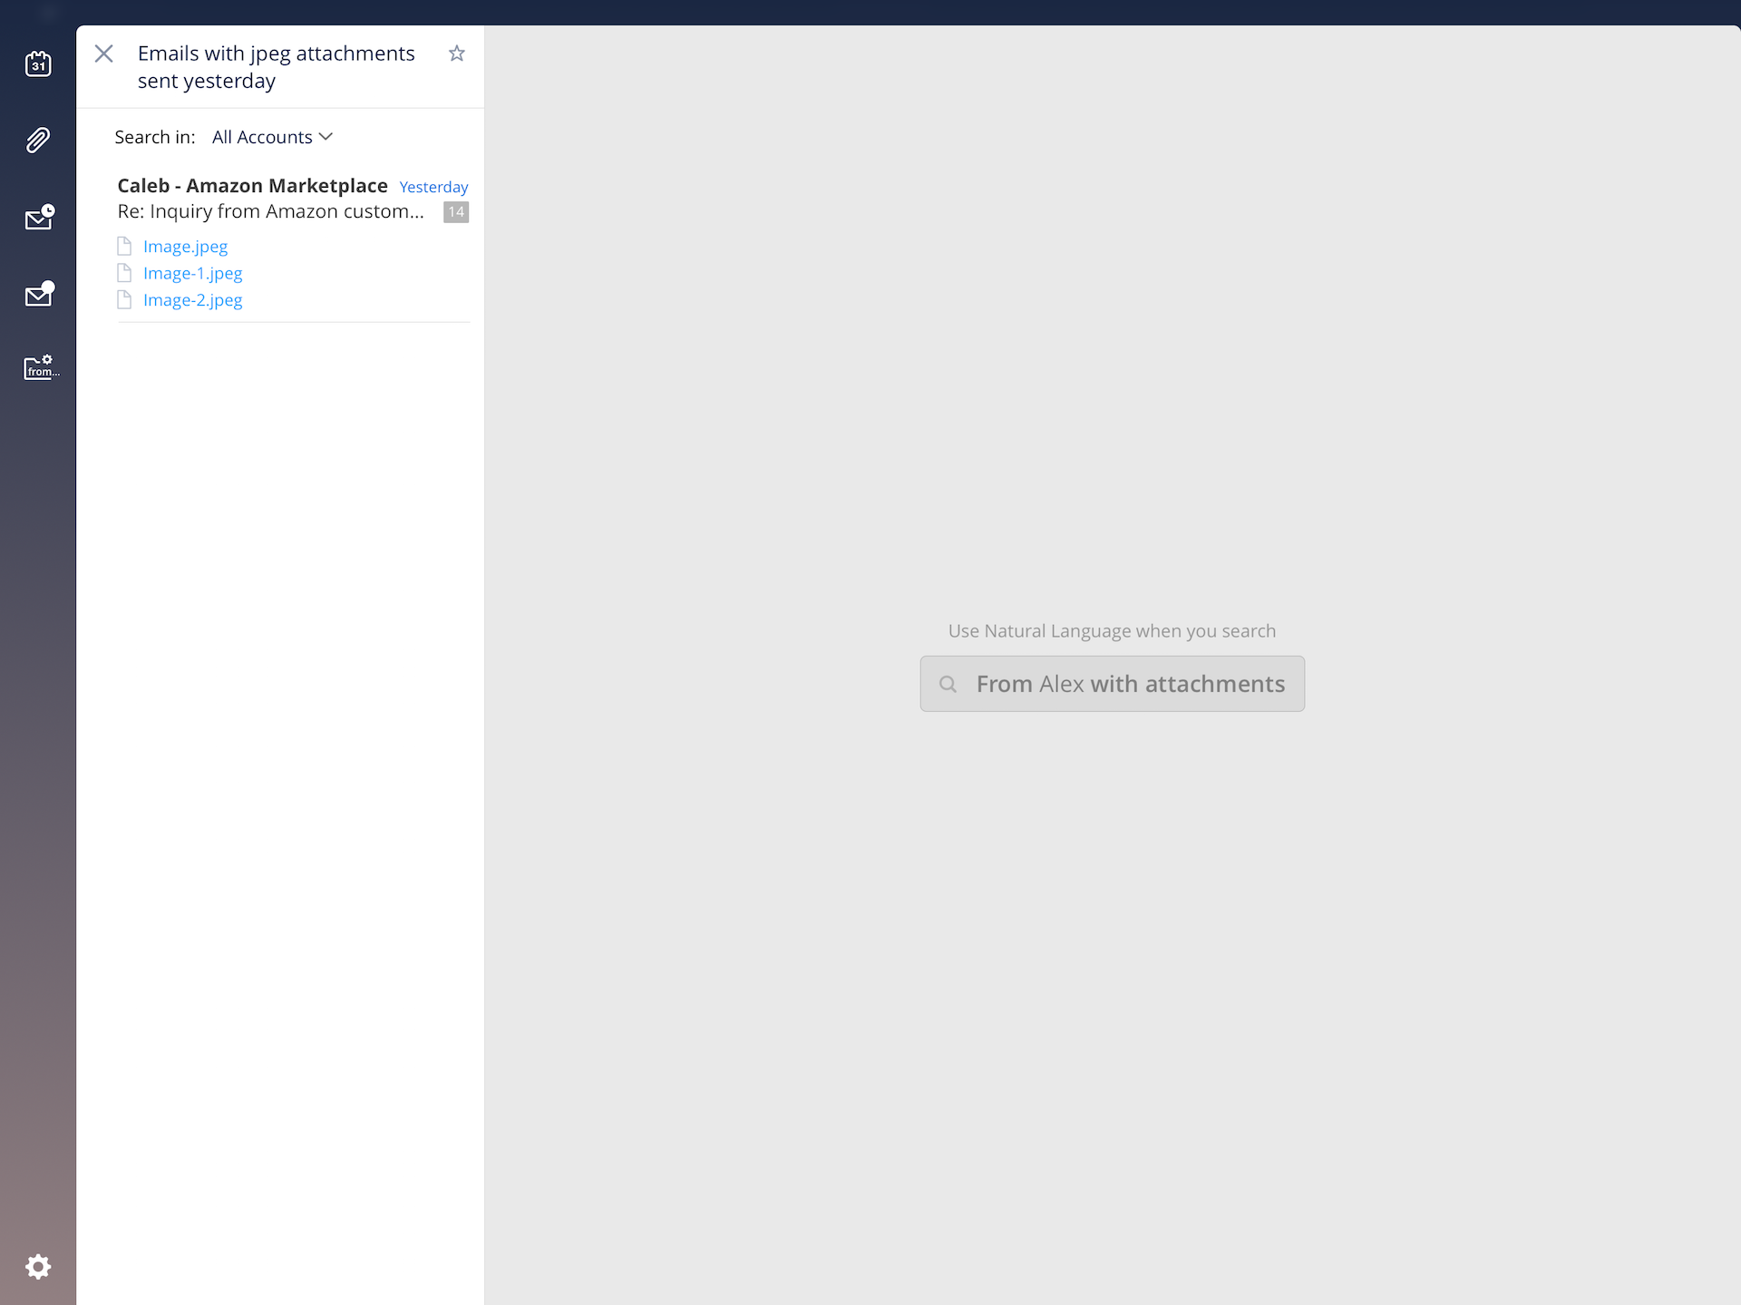The height and width of the screenshot is (1305, 1741).
Task: Open the calendar sidebar icon
Action: [38, 63]
